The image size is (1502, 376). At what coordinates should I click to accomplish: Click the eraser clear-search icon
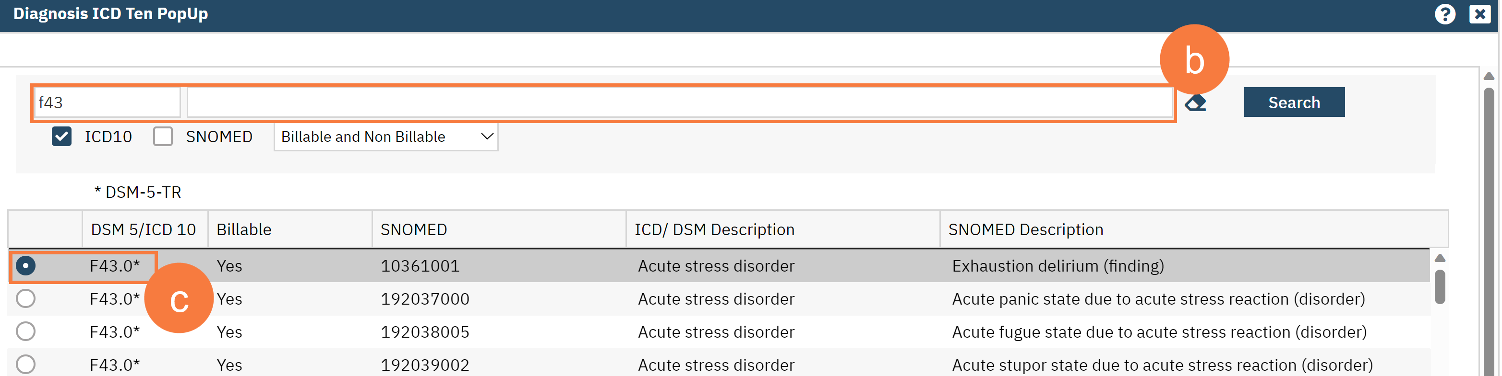tap(1195, 103)
